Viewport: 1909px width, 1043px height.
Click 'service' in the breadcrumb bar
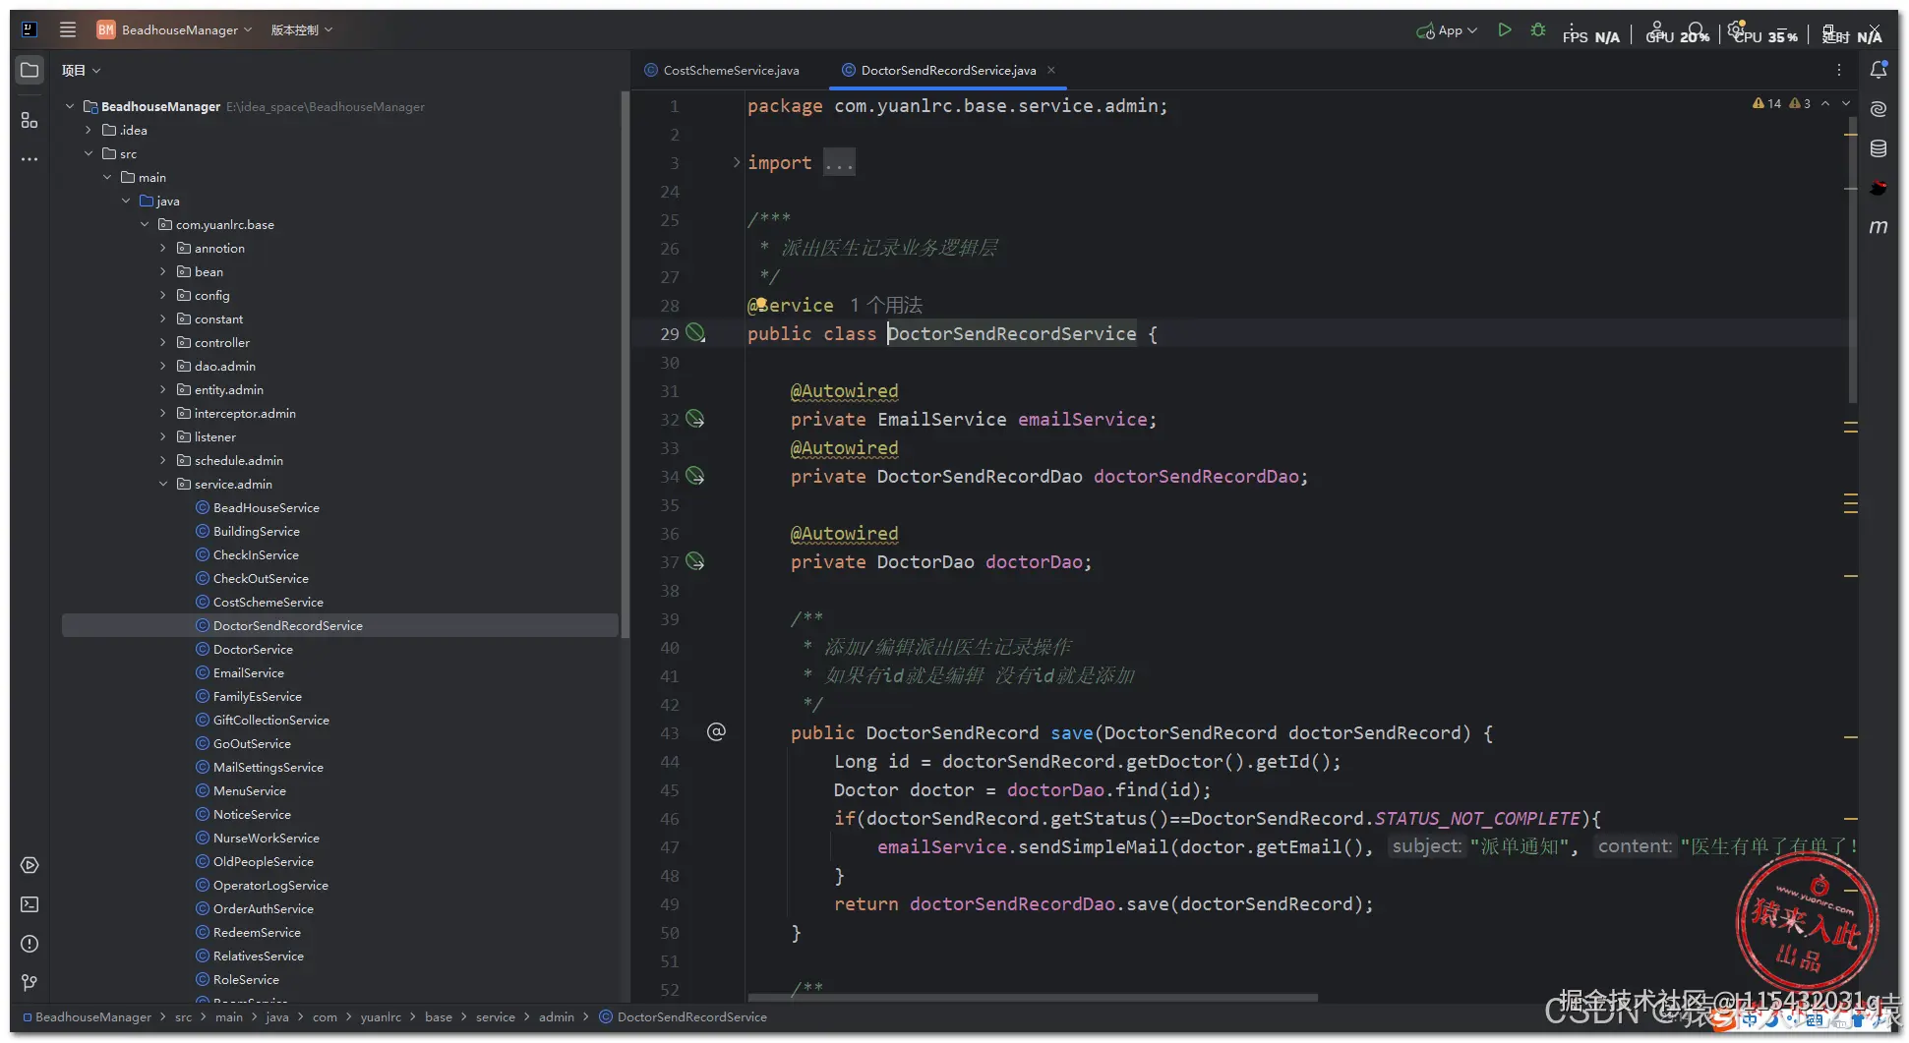[x=496, y=1017]
